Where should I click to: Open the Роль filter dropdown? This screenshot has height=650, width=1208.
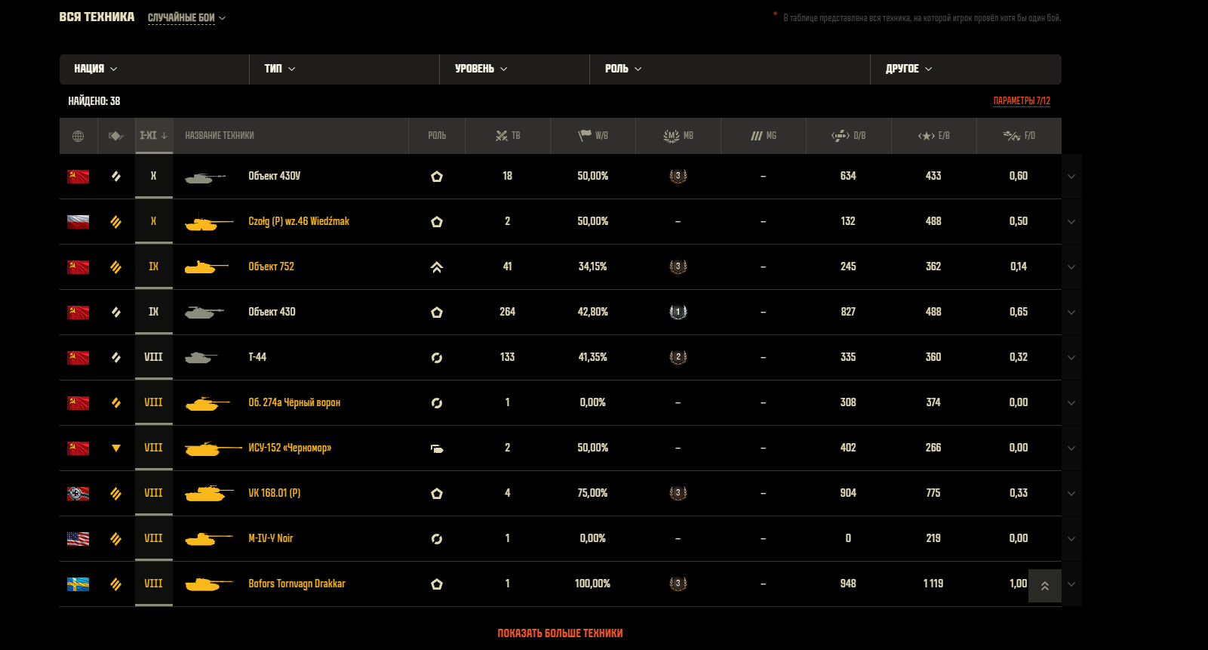point(622,69)
